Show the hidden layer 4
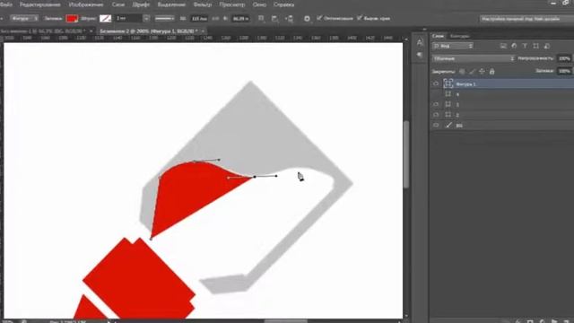574x323 pixels. pyautogui.click(x=436, y=94)
